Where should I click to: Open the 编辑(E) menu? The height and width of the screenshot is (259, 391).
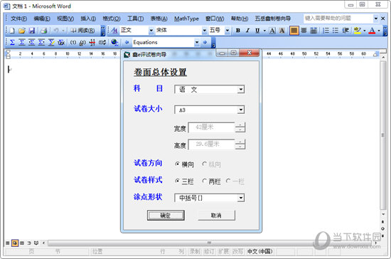pyautogui.click(x=42, y=18)
